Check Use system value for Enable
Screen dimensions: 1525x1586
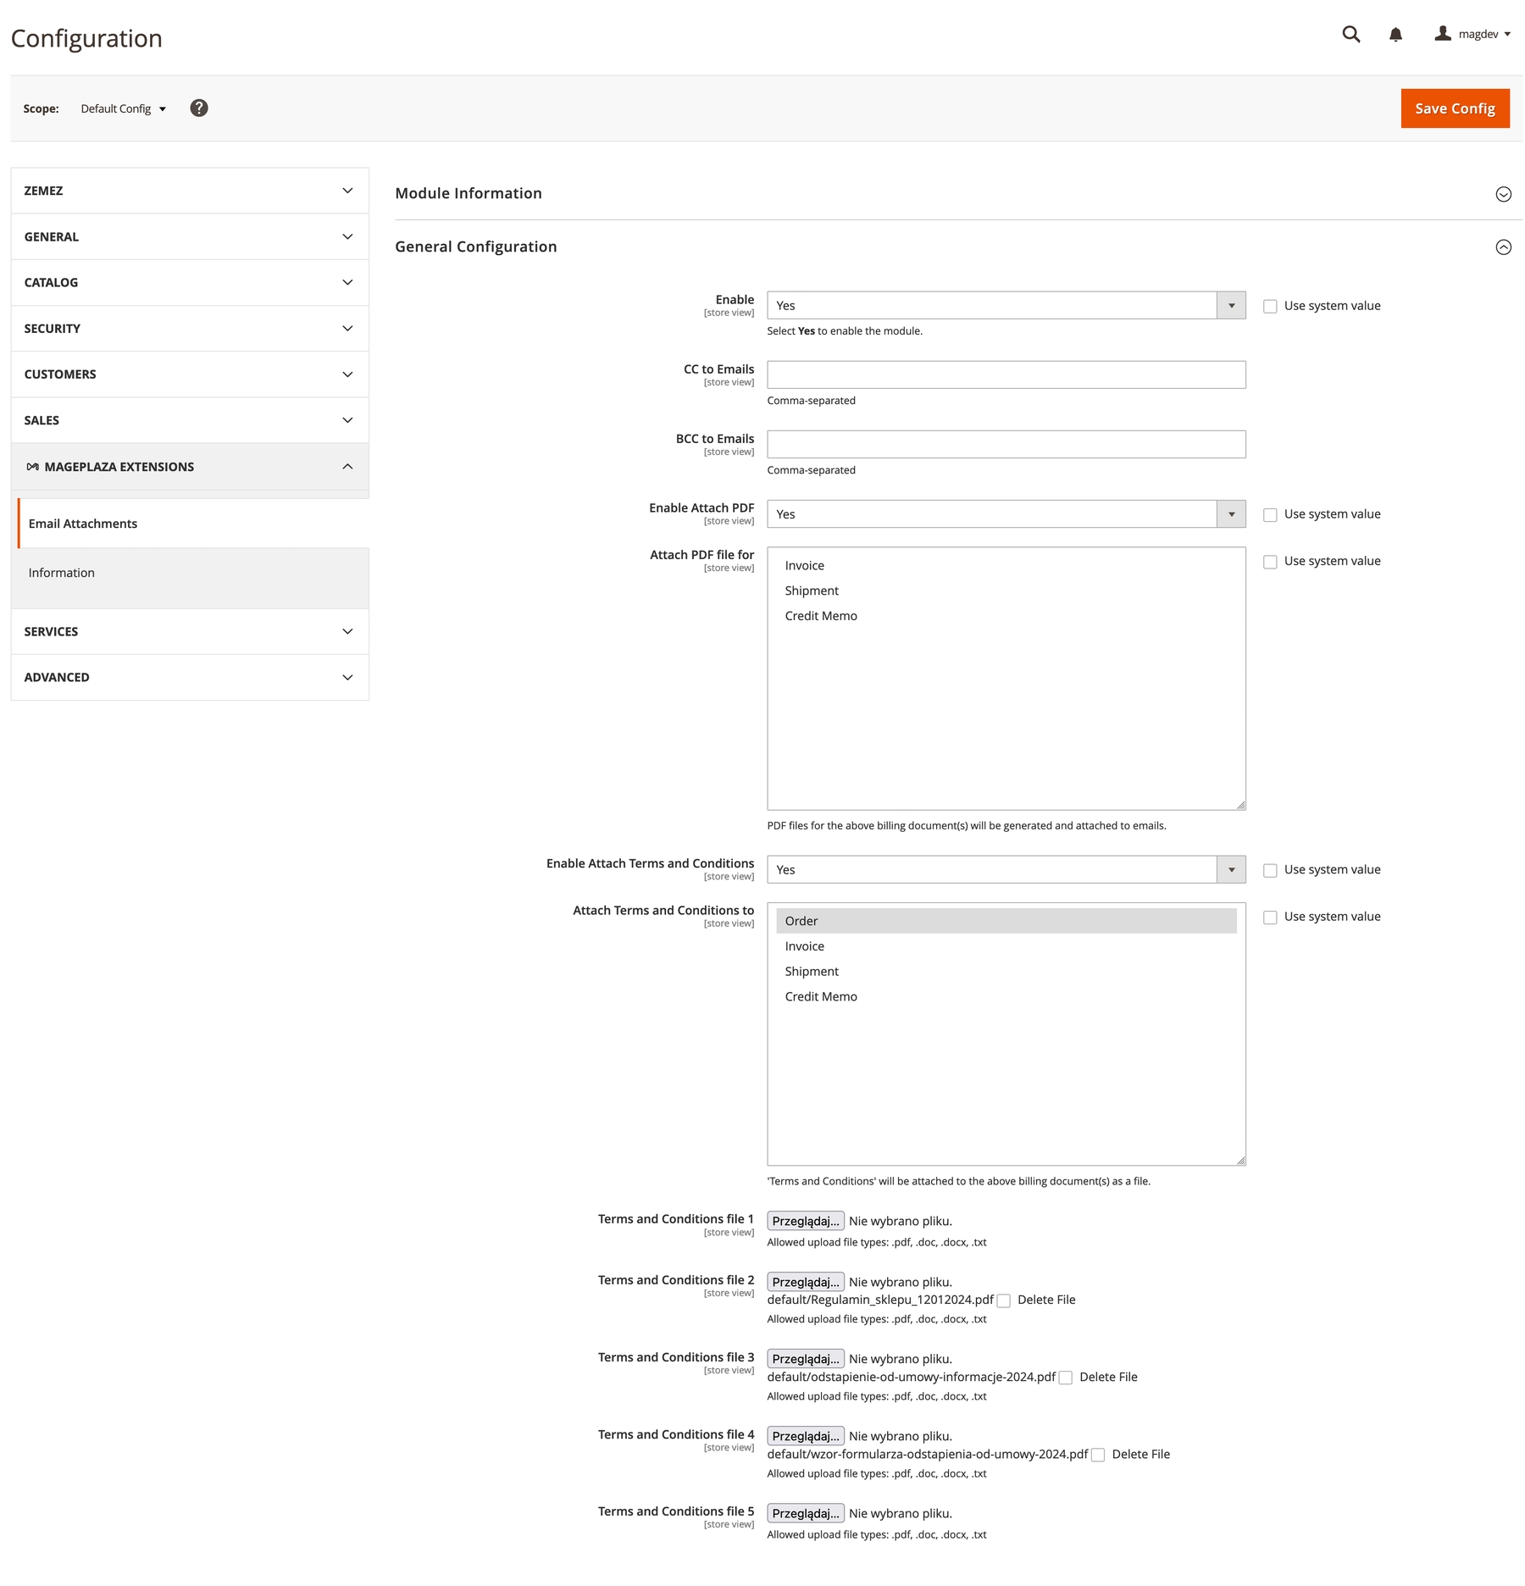coord(1270,307)
